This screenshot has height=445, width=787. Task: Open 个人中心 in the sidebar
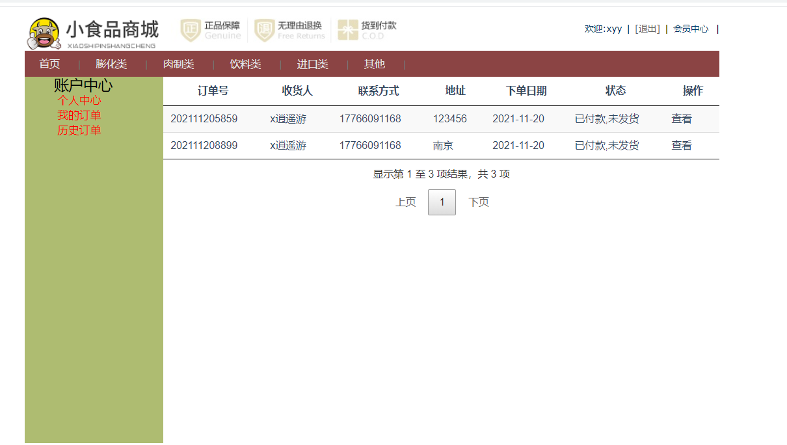[x=79, y=100]
